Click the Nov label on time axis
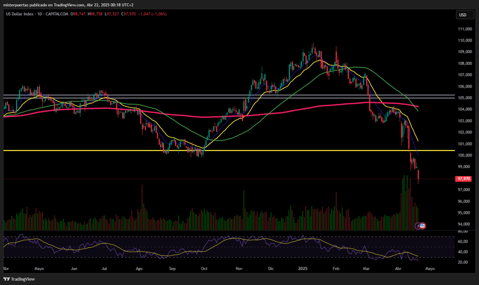Viewport: 479px width, 285px height. click(x=239, y=268)
